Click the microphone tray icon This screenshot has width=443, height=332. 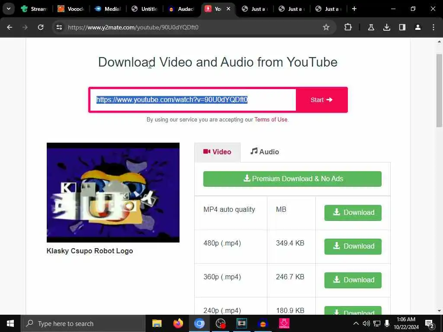pos(387,323)
